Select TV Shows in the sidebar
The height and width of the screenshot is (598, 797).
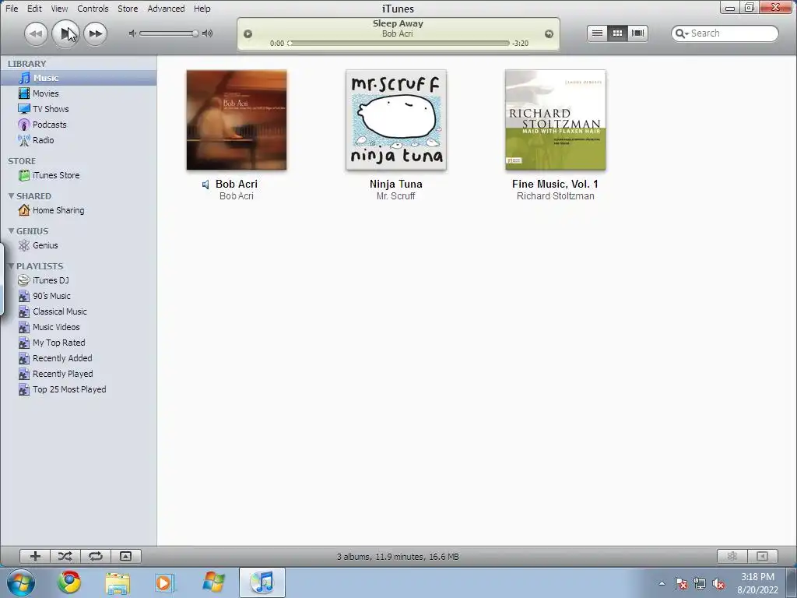pyautogui.click(x=79, y=109)
